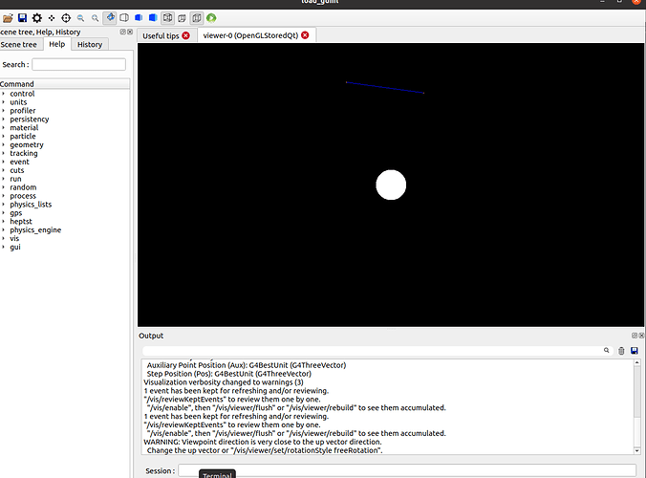This screenshot has height=478, width=646.
Task: Click the Command column header
Action: [x=65, y=84]
